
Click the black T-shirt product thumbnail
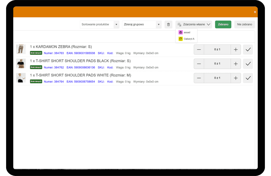click(21, 63)
